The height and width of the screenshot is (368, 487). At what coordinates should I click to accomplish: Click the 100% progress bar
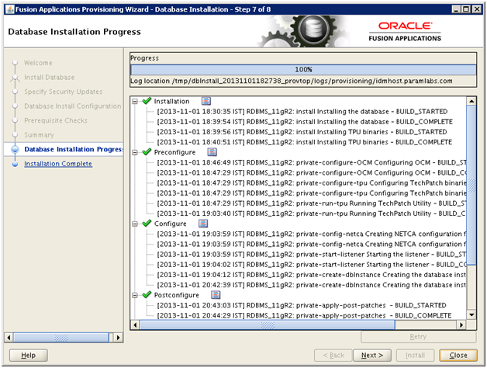(x=303, y=69)
